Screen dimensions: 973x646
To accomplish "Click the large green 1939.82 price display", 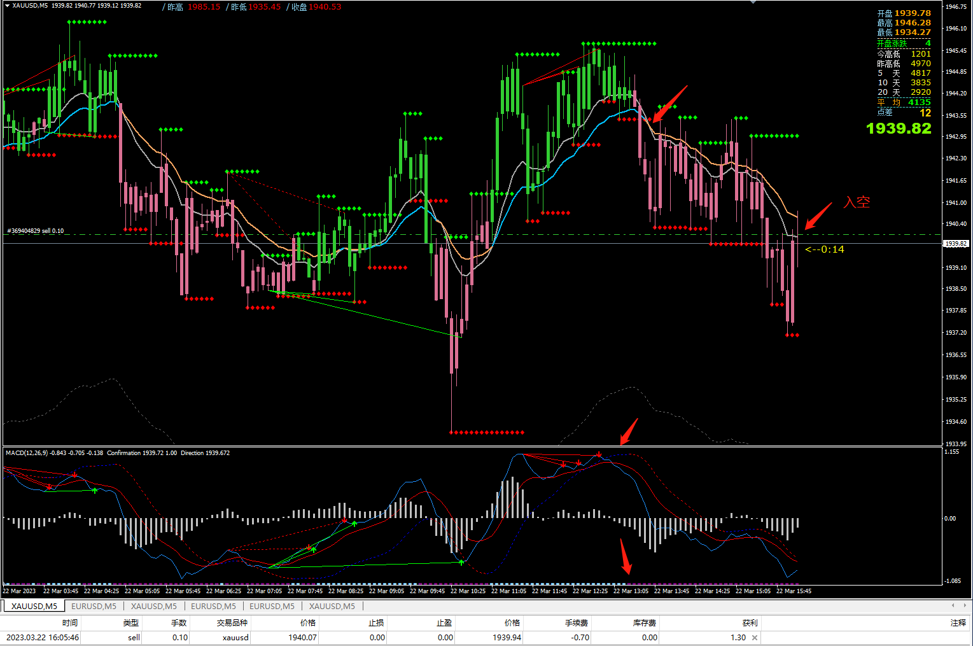I will click(899, 129).
